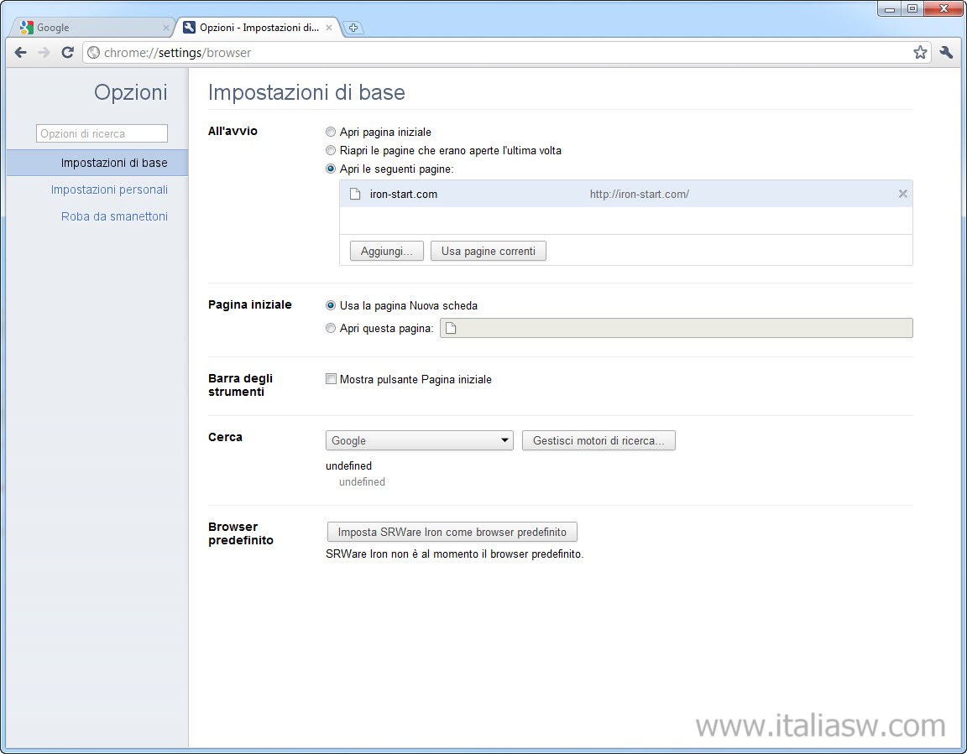967x754 pixels.
Task: Bookmark this page with the star icon
Action: click(919, 52)
